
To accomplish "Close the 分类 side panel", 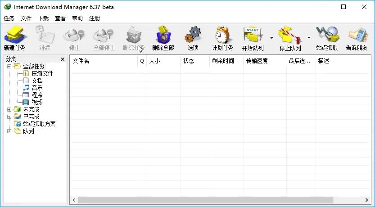I will (x=63, y=59).
